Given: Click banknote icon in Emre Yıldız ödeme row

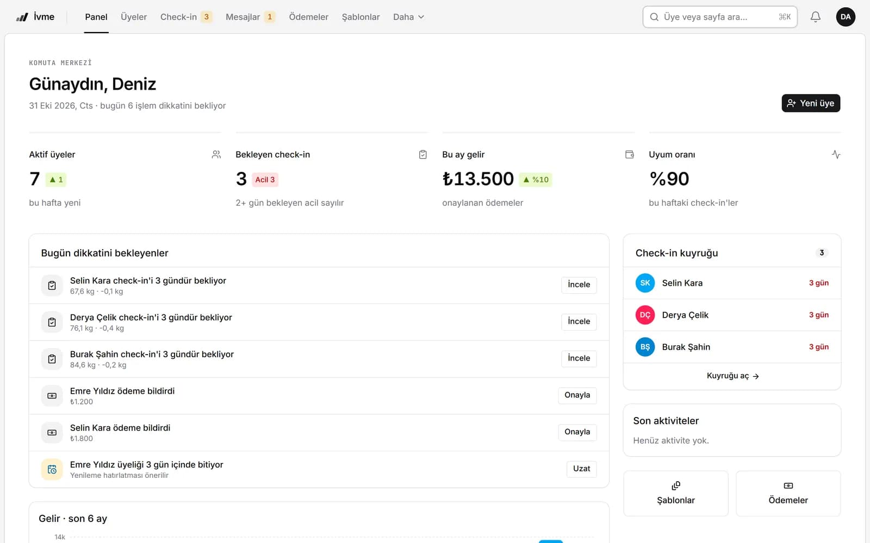Looking at the screenshot, I should click(52, 396).
